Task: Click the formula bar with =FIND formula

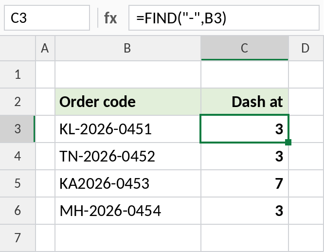Action: click(224, 18)
